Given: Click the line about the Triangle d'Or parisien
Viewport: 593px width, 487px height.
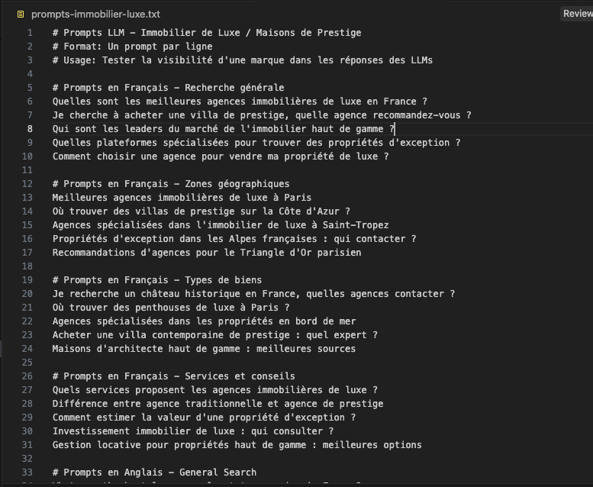Looking at the screenshot, I should (x=206, y=253).
